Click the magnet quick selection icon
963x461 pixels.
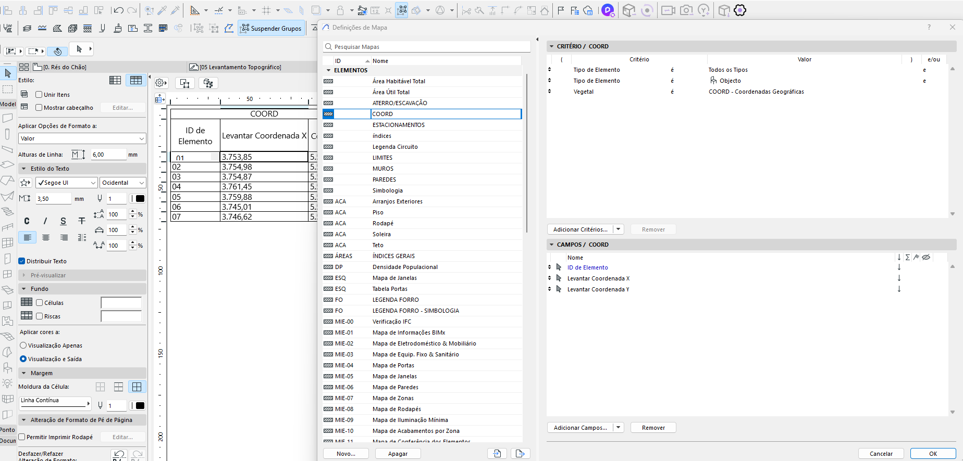pyautogui.click(x=57, y=51)
